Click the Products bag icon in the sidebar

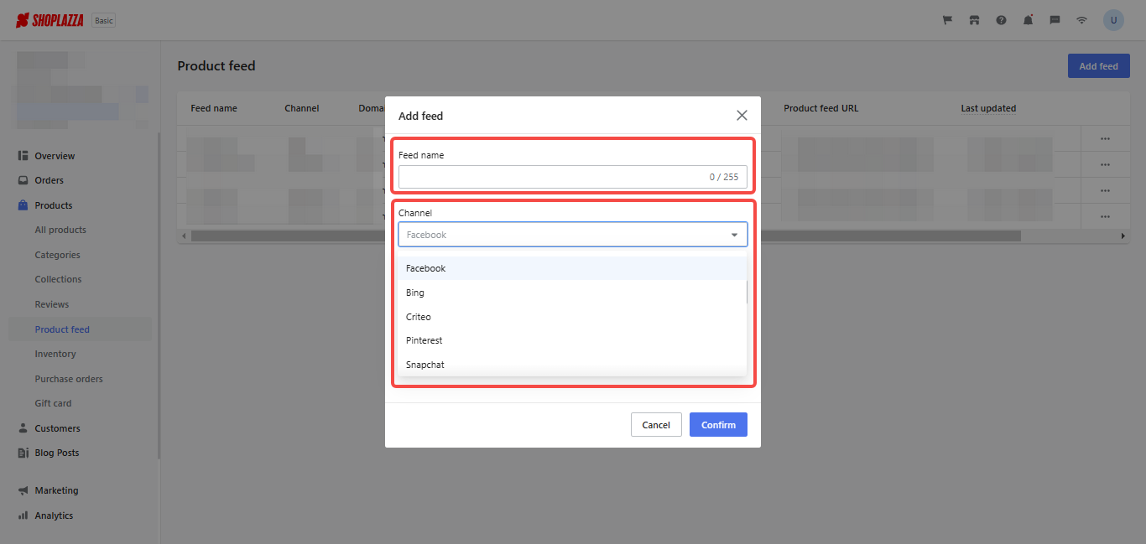tap(23, 205)
